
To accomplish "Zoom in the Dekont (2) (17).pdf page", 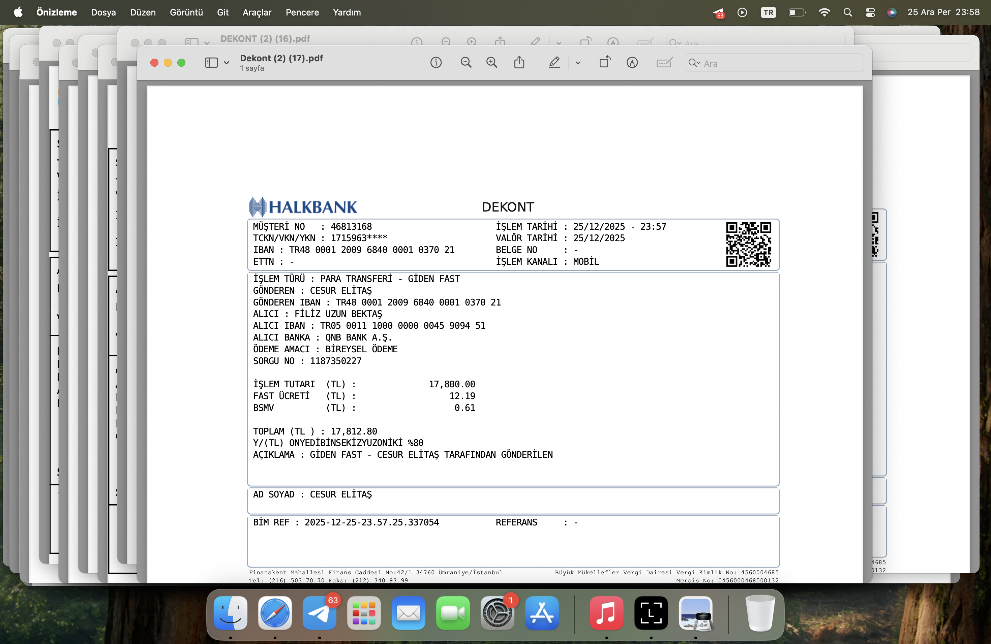I will point(492,63).
